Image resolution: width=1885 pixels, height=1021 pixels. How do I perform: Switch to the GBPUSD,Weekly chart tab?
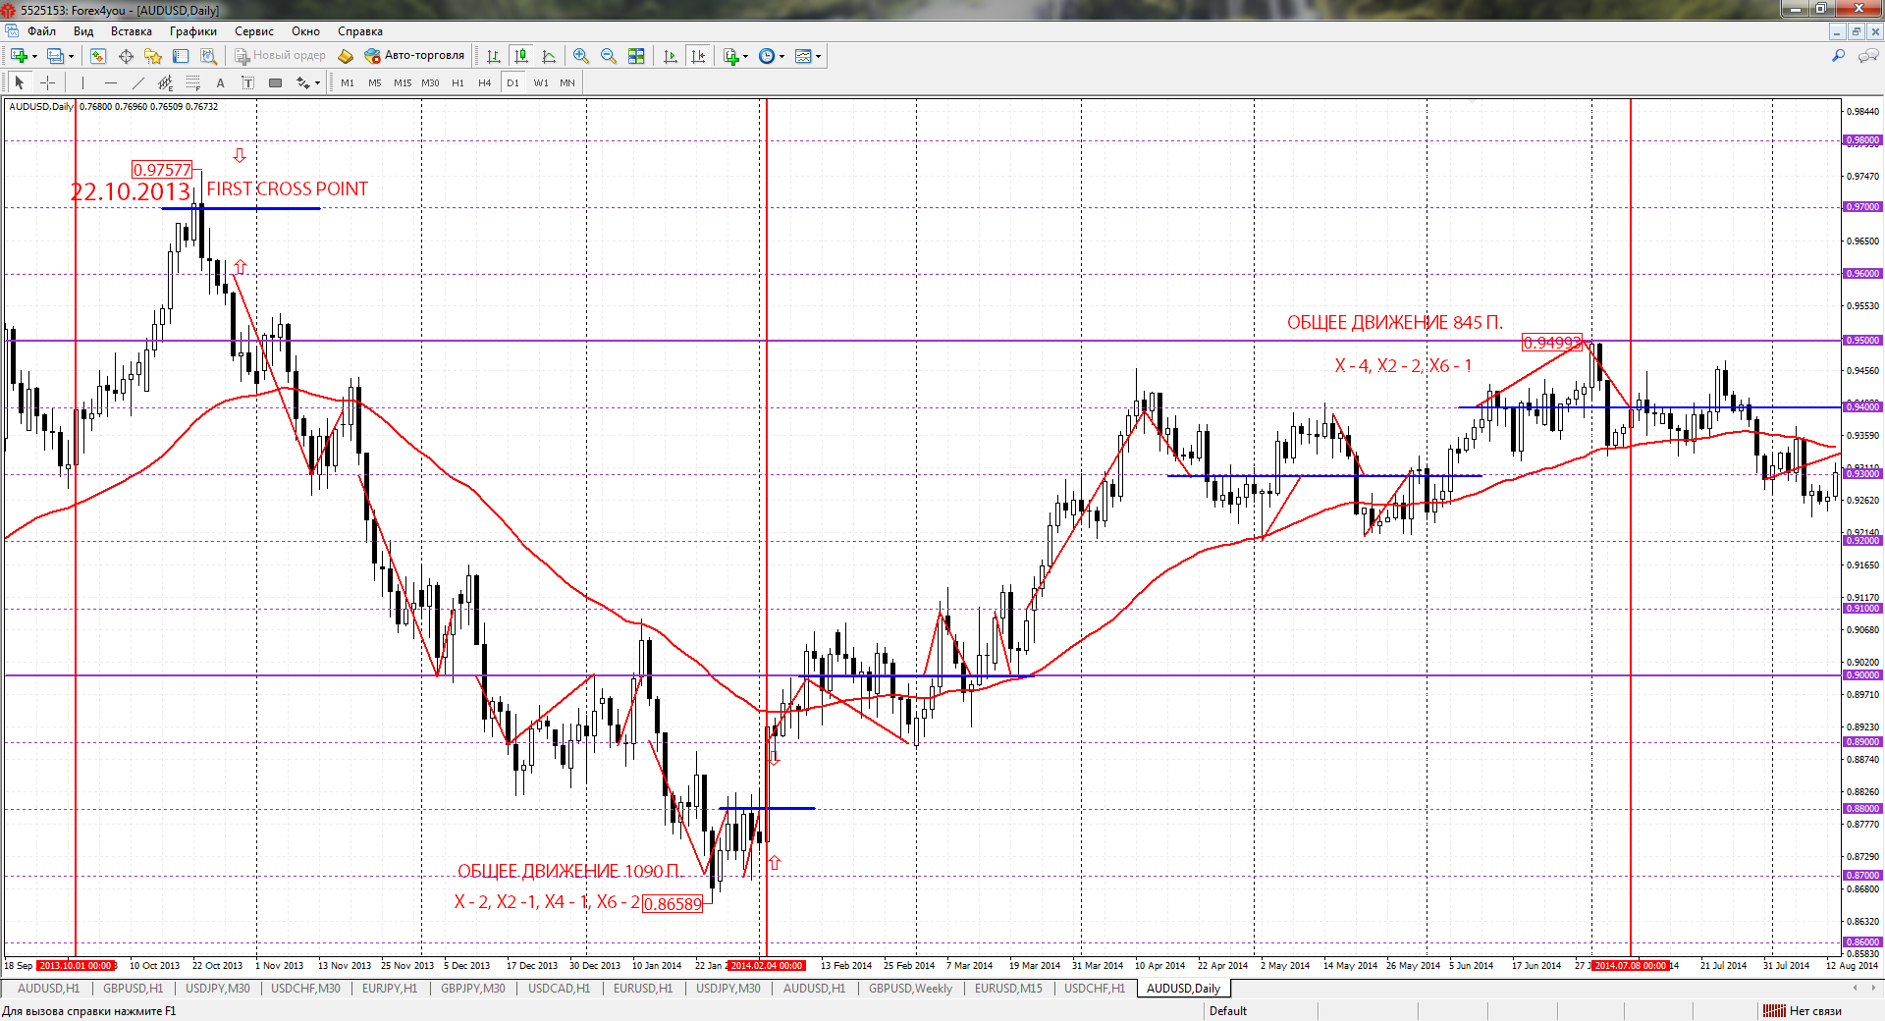(x=910, y=989)
